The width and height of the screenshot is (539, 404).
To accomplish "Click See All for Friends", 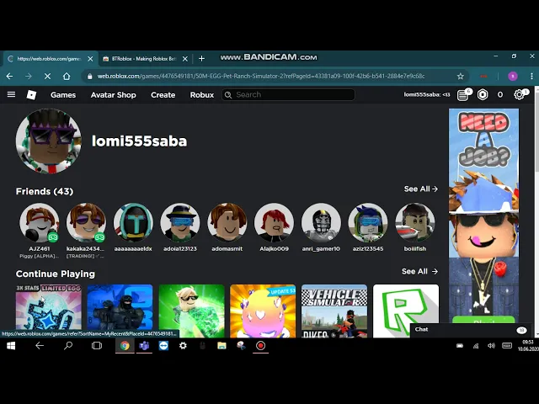I will (421, 189).
